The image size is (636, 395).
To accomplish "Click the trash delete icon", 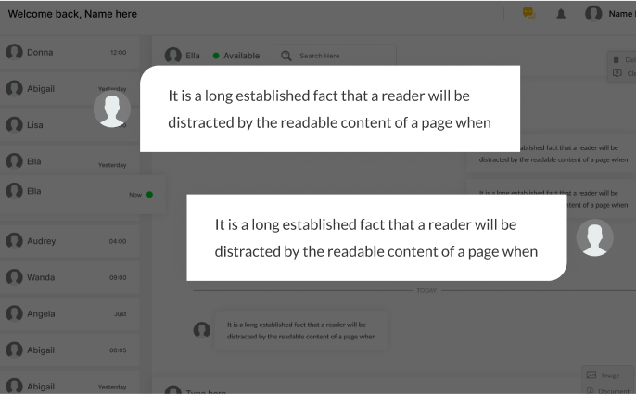I will 617,59.
